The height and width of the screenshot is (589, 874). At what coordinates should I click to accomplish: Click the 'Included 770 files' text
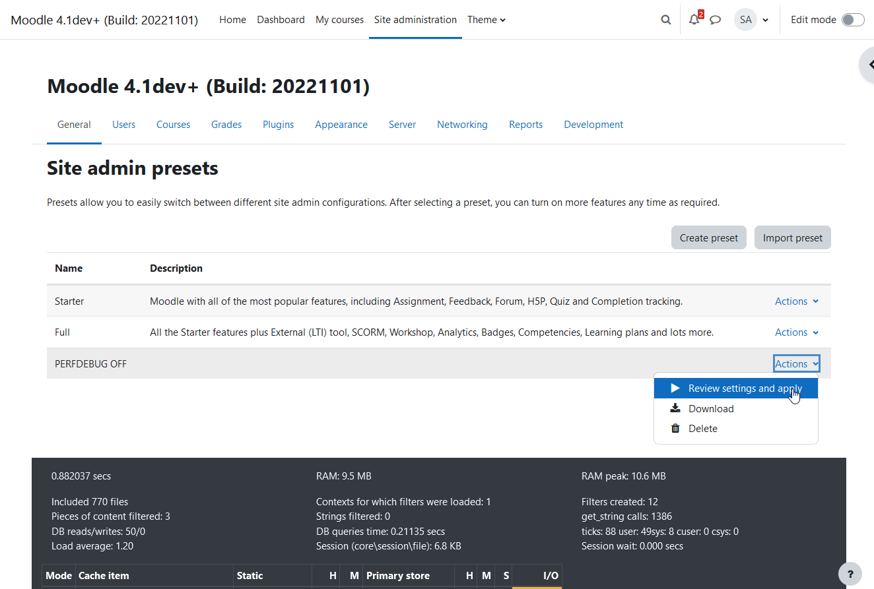coord(90,501)
